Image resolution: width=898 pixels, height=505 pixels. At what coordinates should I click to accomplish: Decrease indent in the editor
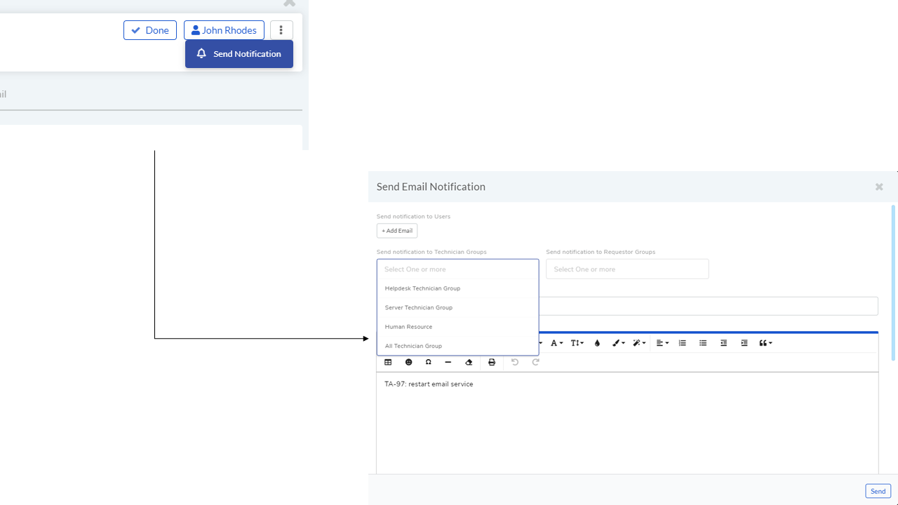723,343
